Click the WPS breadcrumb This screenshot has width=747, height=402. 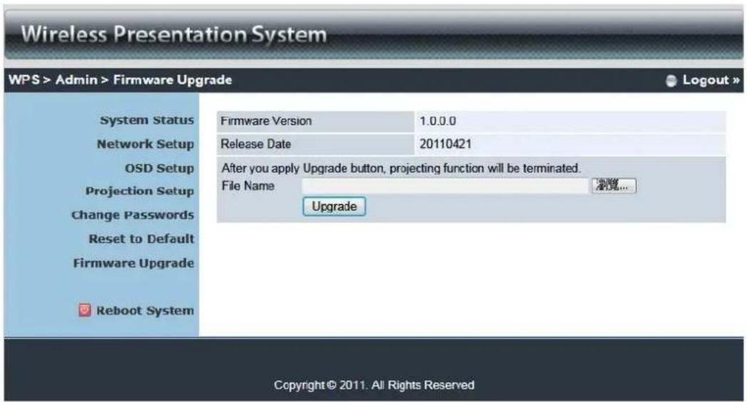tap(24, 80)
